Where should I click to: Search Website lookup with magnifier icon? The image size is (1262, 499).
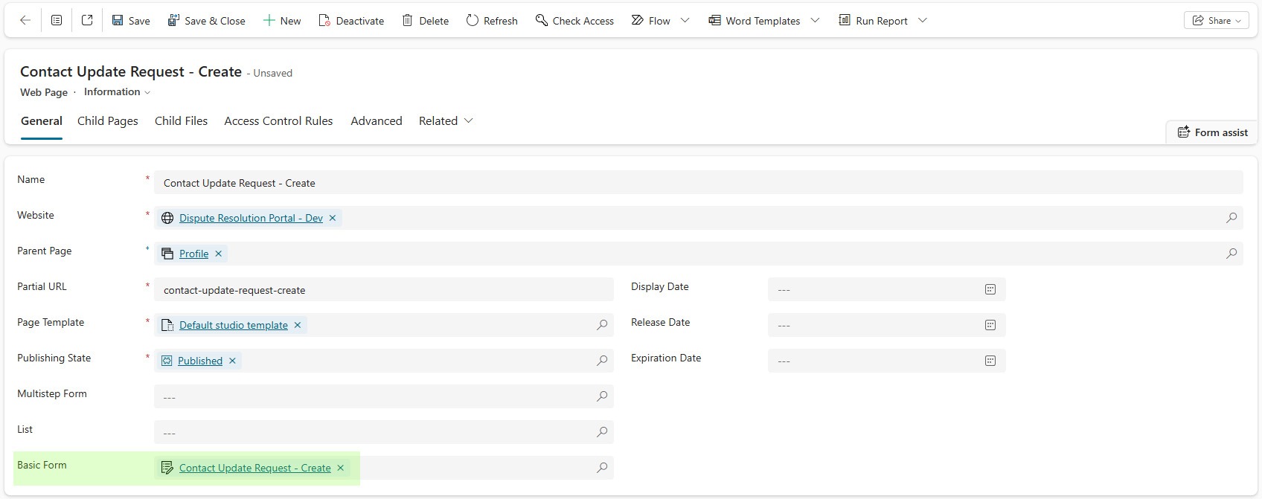[1231, 218]
